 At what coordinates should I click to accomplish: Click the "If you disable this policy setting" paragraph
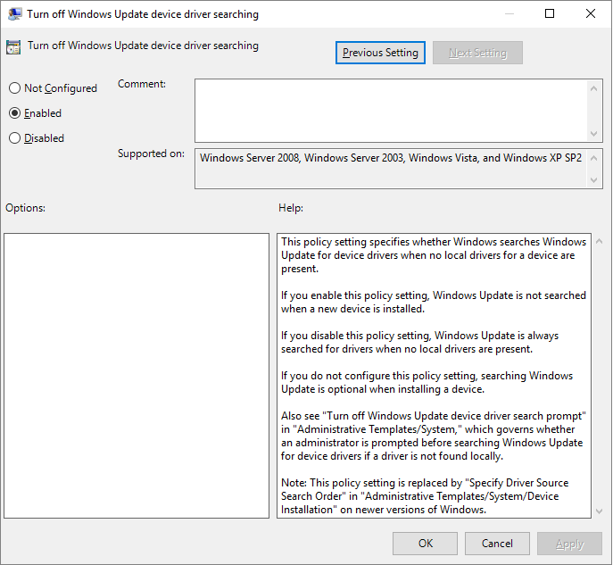tap(419, 342)
